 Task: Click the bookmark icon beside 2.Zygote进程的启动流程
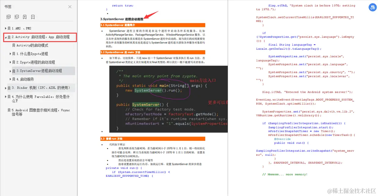point(14,62)
